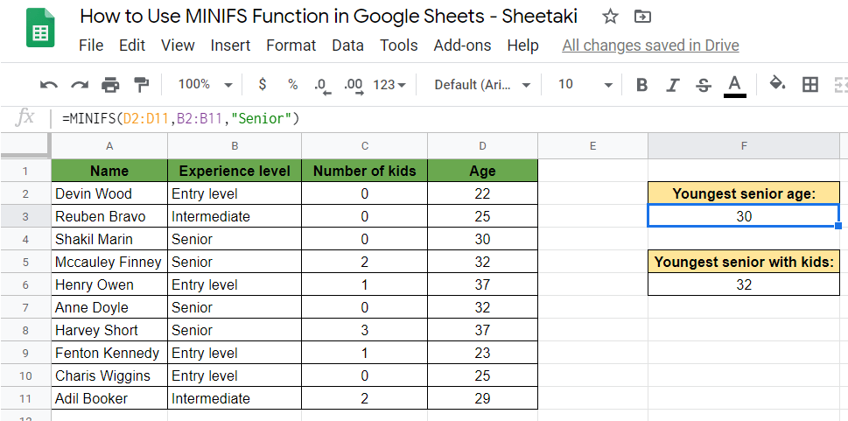Open the zoom 100% dropdown
This screenshot has width=848, height=421.
coord(205,85)
